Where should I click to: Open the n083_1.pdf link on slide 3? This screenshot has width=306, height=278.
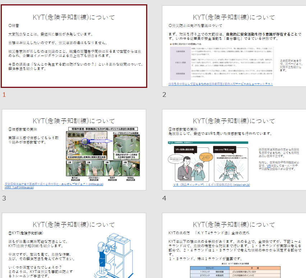pos(19,187)
